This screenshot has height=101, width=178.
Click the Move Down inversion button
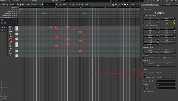click(x=168, y=58)
